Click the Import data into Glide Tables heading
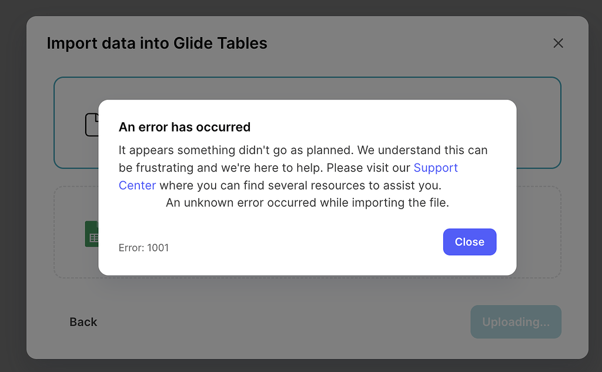 (x=157, y=43)
